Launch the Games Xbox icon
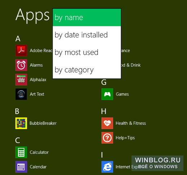 (x=107, y=94)
